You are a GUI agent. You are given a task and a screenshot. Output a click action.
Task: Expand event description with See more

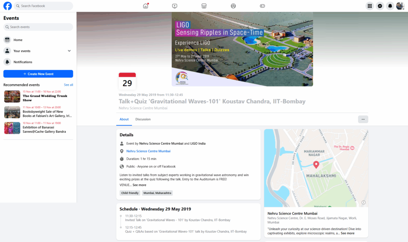click(139, 185)
